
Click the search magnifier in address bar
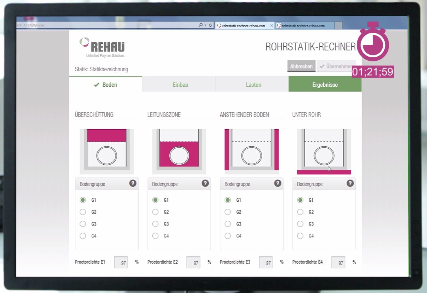201,26
